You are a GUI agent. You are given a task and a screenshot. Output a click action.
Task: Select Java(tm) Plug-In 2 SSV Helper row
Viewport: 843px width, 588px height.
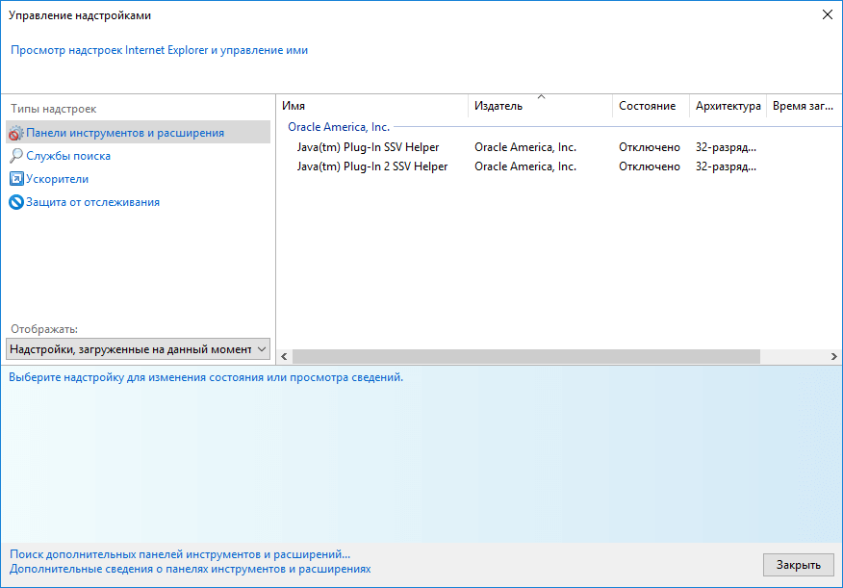tap(559, 166)
